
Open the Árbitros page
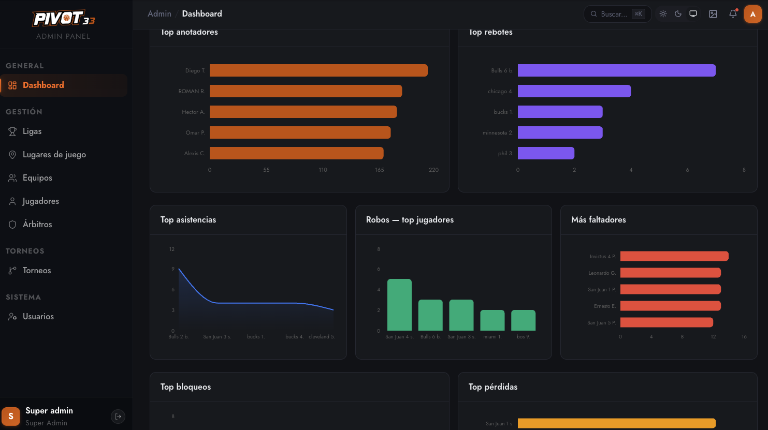(64, 225)
